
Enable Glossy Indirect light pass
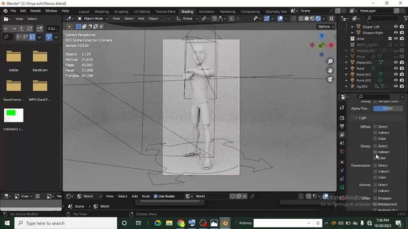[x=375, y=152]
